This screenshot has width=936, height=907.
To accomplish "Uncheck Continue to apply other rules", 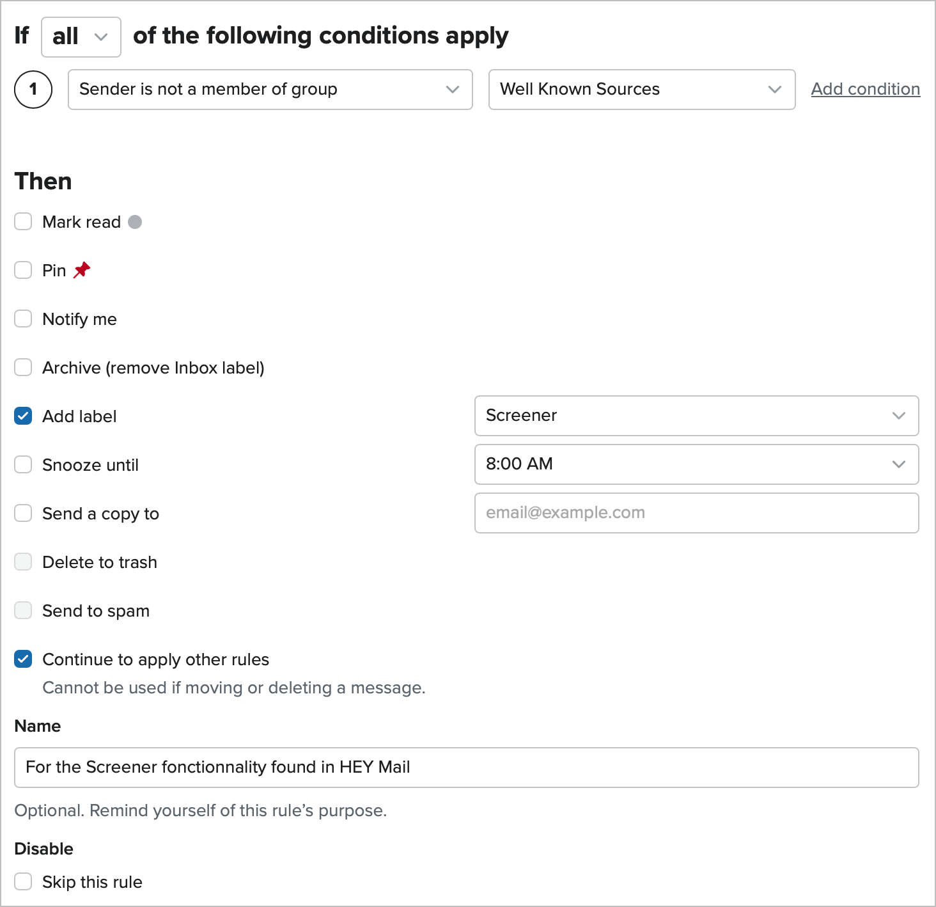I will (x=24, y=659).
